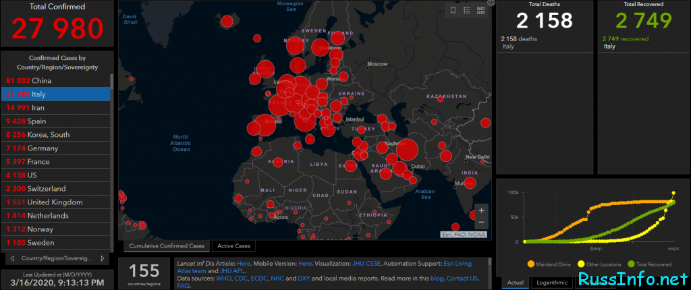
Task: Click the Total Recovered heading at top
Action: click(644, 4)
